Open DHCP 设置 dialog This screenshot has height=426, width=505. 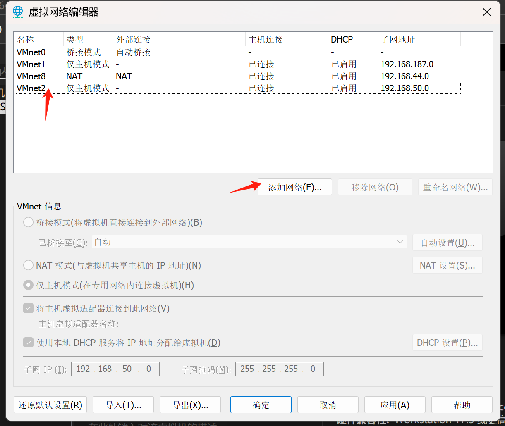tap(447, 342)
